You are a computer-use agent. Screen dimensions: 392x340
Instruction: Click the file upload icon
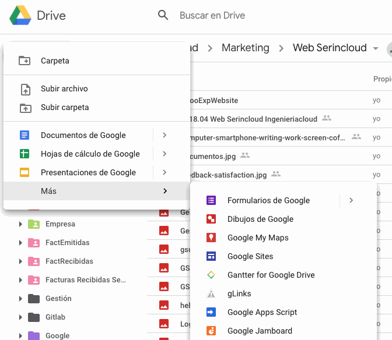[26, 90]
